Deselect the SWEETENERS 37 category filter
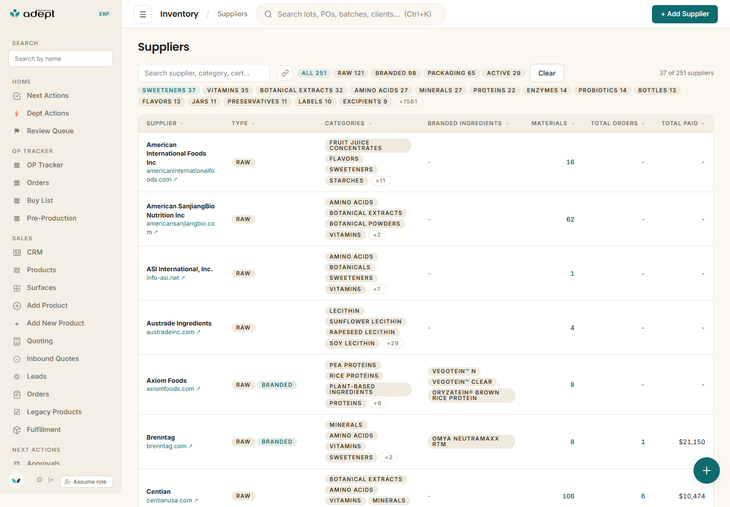 (x=169, y=90)
